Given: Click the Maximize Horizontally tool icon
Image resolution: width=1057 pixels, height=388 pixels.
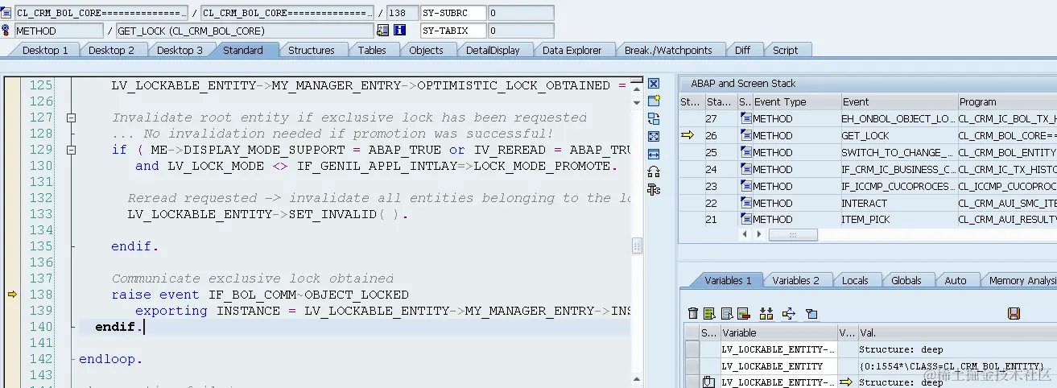Looking at the screenshot, I should (x=654, y=154).
